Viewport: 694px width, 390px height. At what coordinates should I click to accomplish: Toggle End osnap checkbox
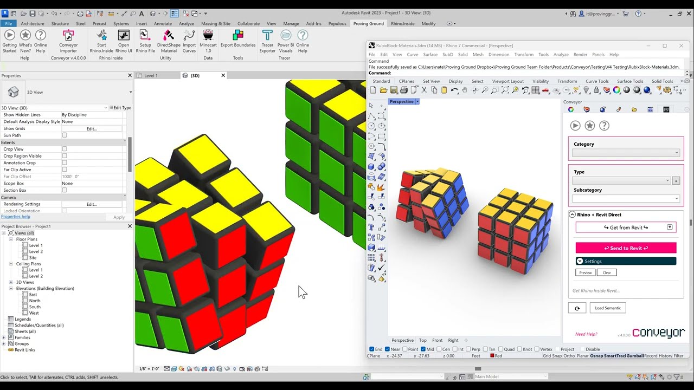tap(372, 349)
